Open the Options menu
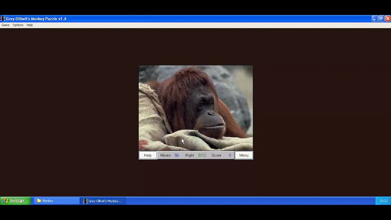This screenshot has height=220, width=391. (x=18, y=25)
